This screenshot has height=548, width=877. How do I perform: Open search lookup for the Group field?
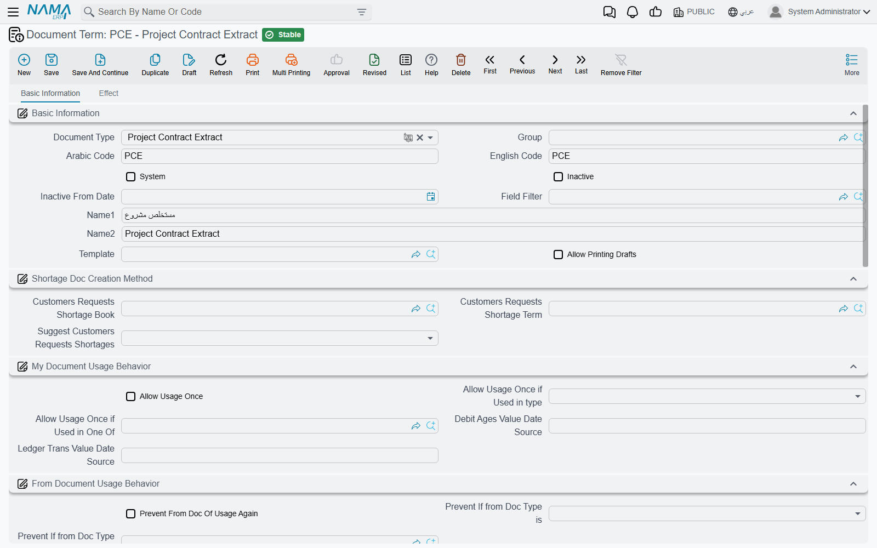858,138
